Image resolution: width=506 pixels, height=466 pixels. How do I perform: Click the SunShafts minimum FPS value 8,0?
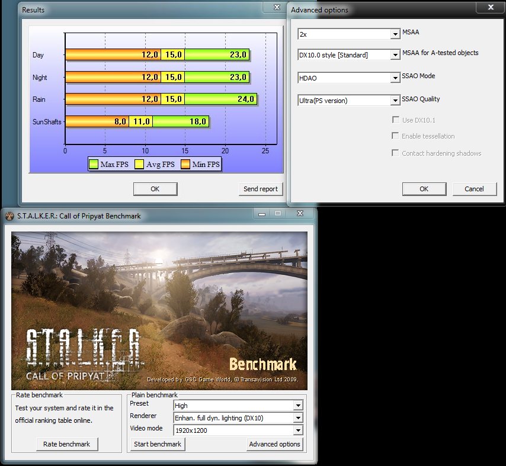(120, 121)
